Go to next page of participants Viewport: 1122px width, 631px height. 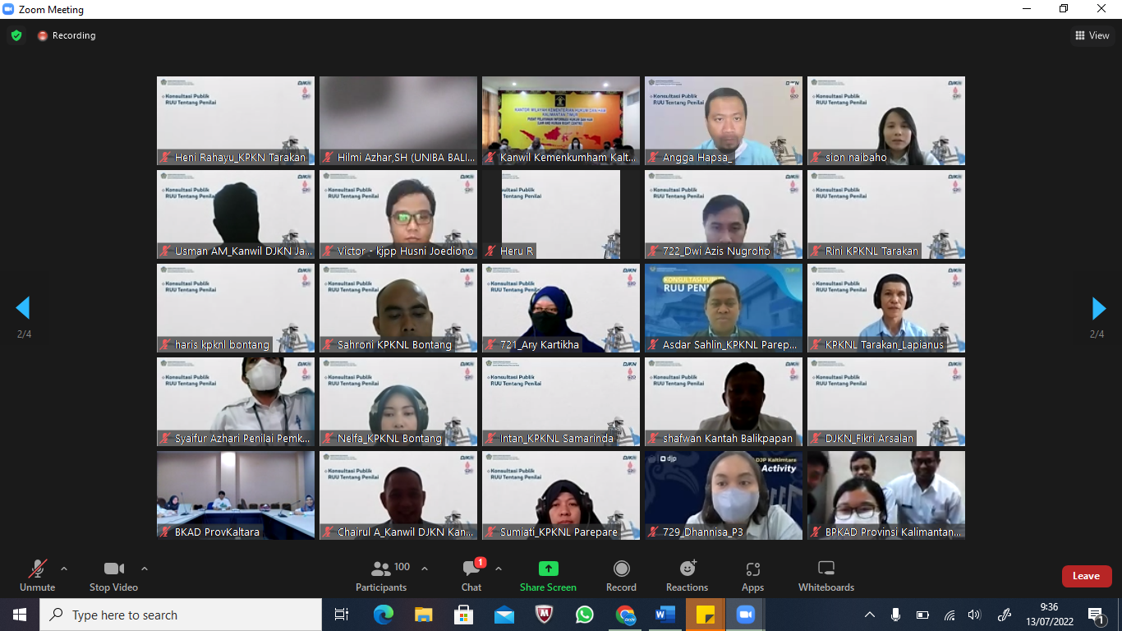1098,308
